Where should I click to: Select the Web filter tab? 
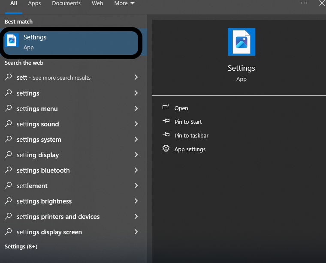pyautogui.click(x=97, y=3)
